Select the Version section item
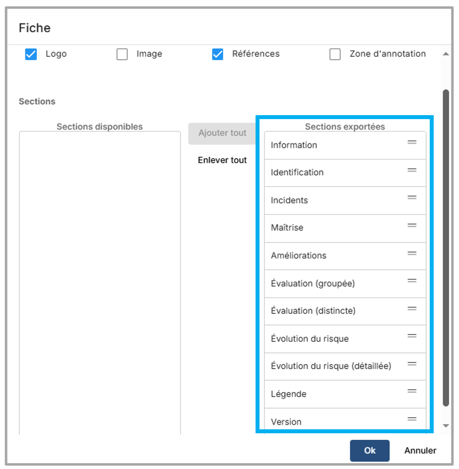 click(x=286, y=422)
